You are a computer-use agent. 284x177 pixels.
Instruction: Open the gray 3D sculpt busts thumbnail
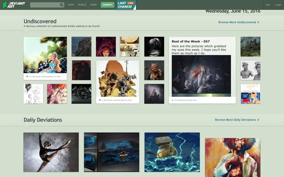(x=250, y=70)
